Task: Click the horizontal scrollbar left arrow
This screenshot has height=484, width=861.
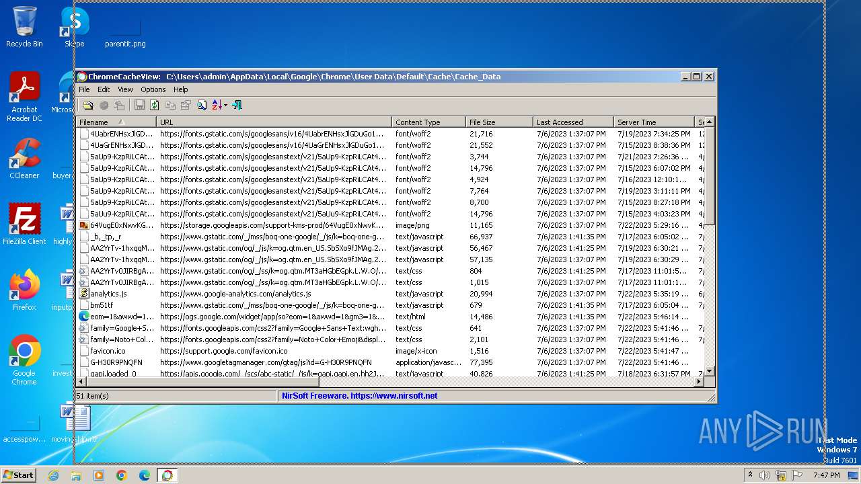Action: tap(81, 382)
